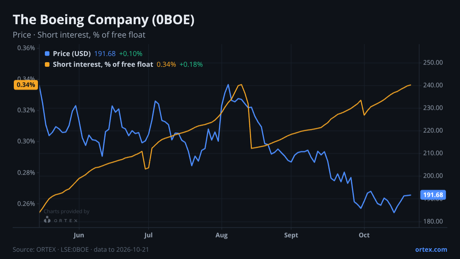Click the 0.28% left axis label
Viewport: 460px width, 259px height.
[x=26, y=173]
